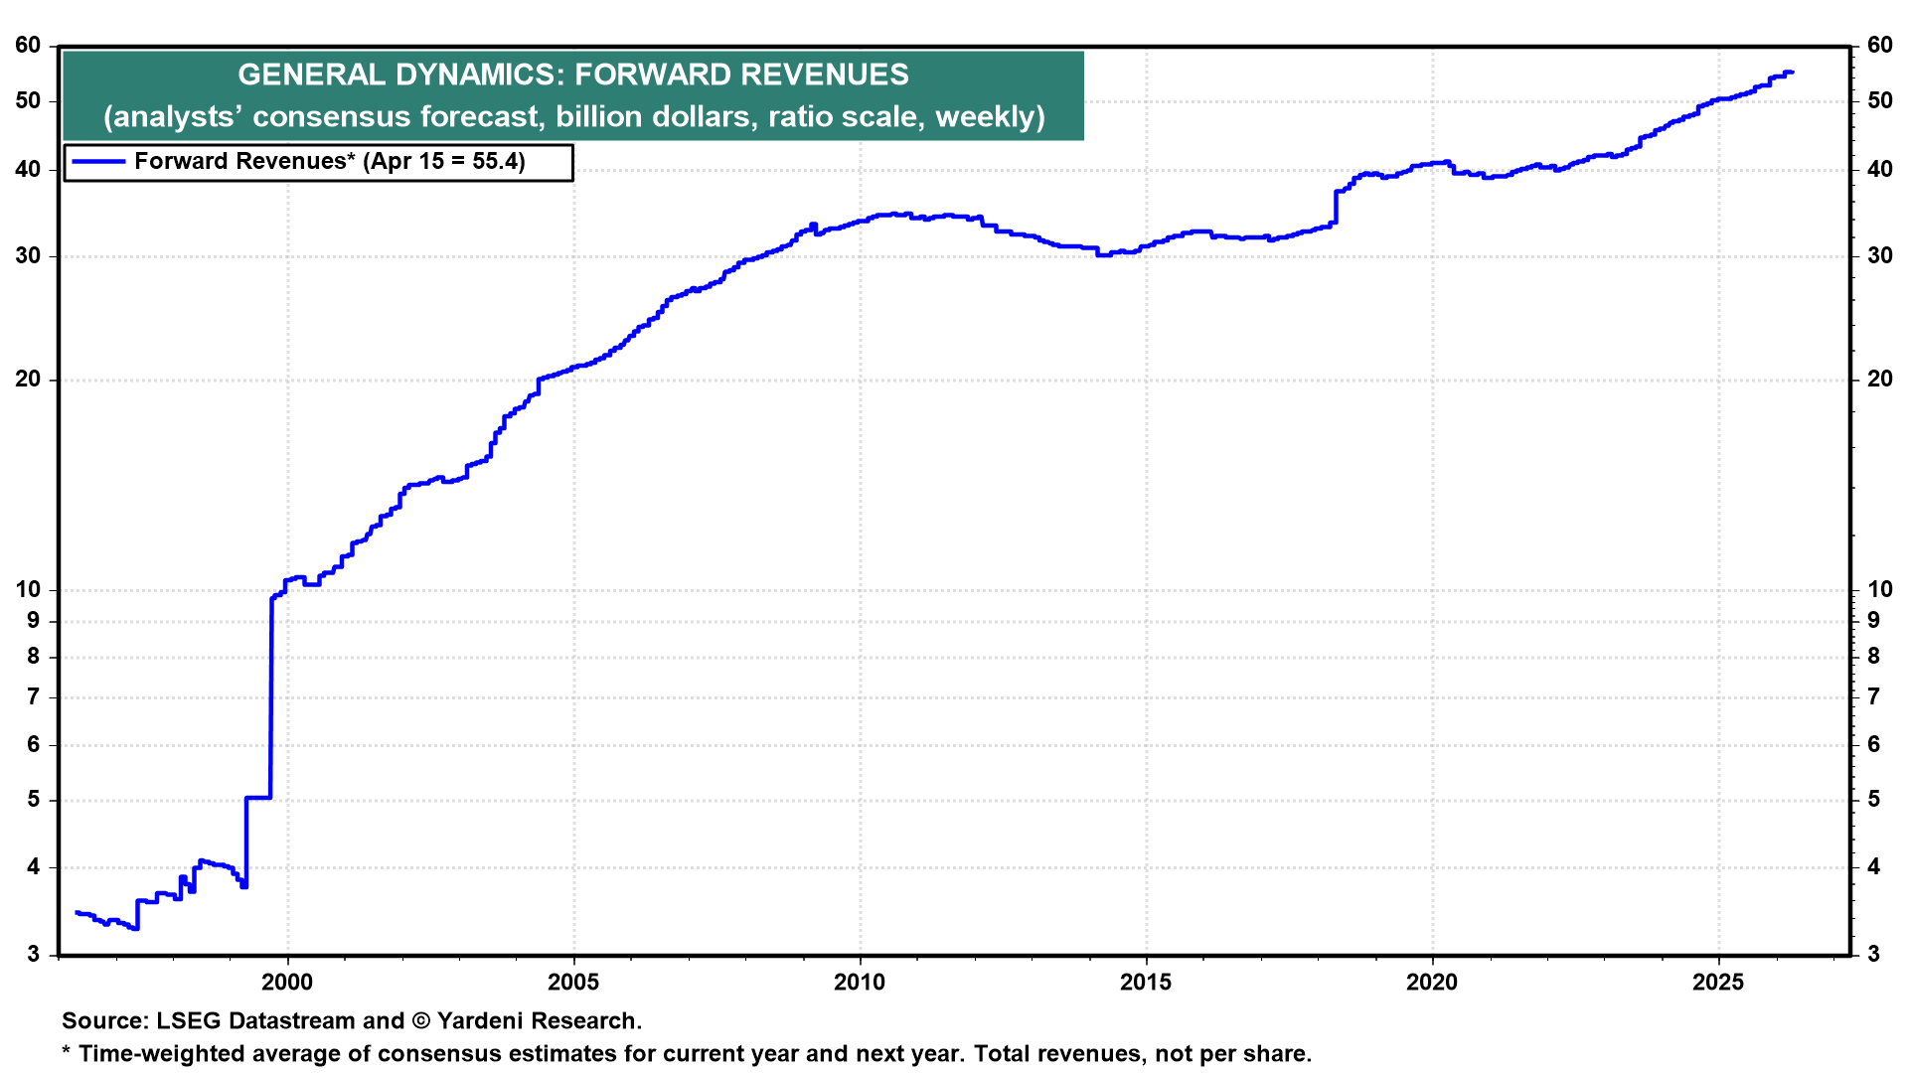Click the 2010 x-axis year label

[x=860, y=983]
